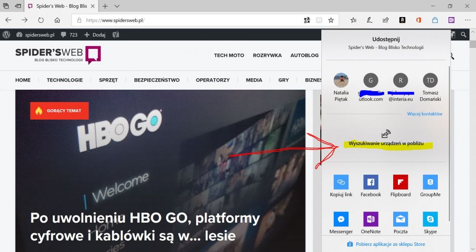Open the Yoast SEO admin bar icon
Screen dimensions: 476x252
(x=116, y=35)
